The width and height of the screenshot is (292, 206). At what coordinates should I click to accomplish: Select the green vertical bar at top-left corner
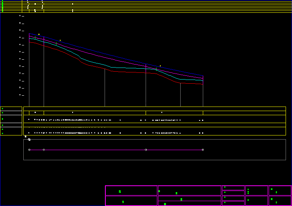[2, 6]
